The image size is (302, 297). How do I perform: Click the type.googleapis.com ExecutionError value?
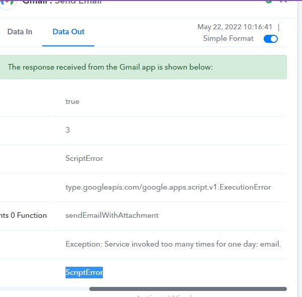tap(168, 187)
